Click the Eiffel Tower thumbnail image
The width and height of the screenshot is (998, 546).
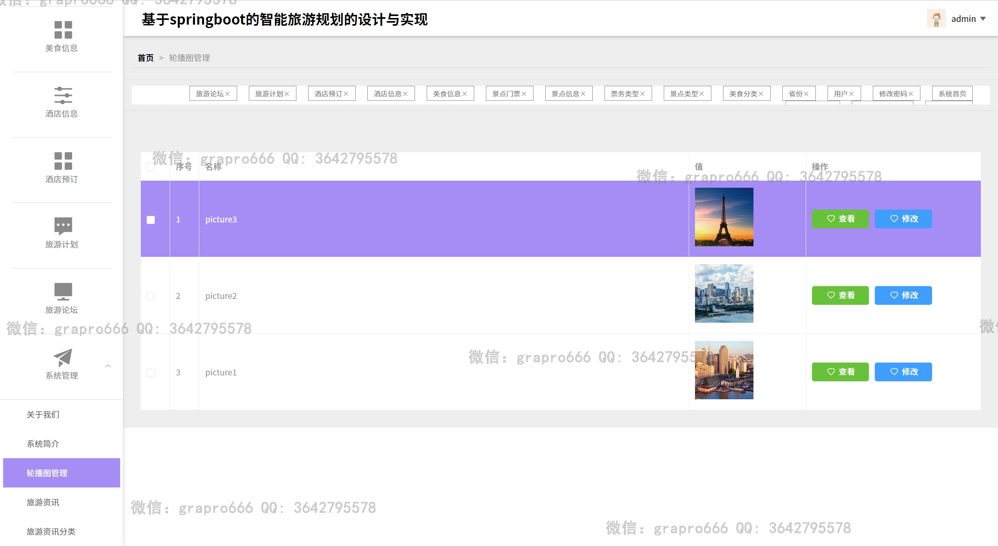724,217
